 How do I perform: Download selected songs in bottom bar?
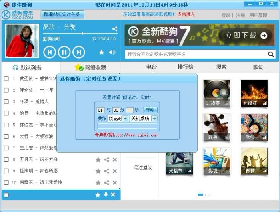[x=106, y=195]
